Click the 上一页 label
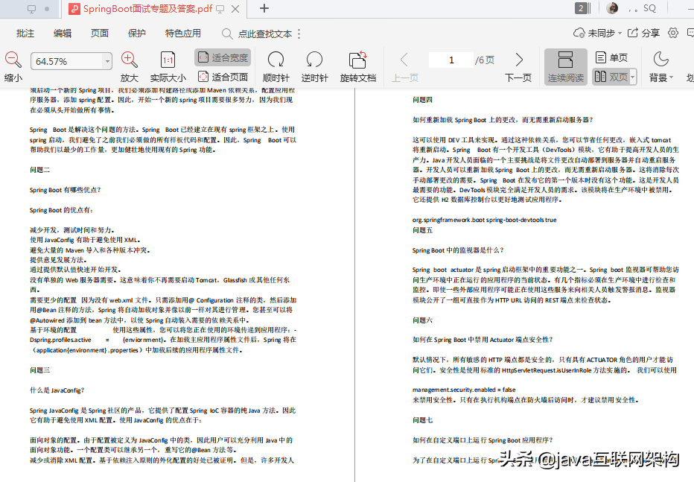 (x=405, y=78)
